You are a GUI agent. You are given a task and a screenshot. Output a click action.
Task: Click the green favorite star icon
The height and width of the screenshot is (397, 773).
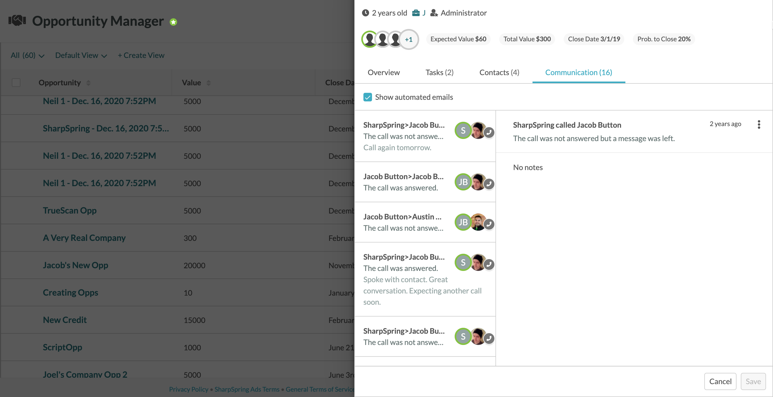(x=173, y=22)
